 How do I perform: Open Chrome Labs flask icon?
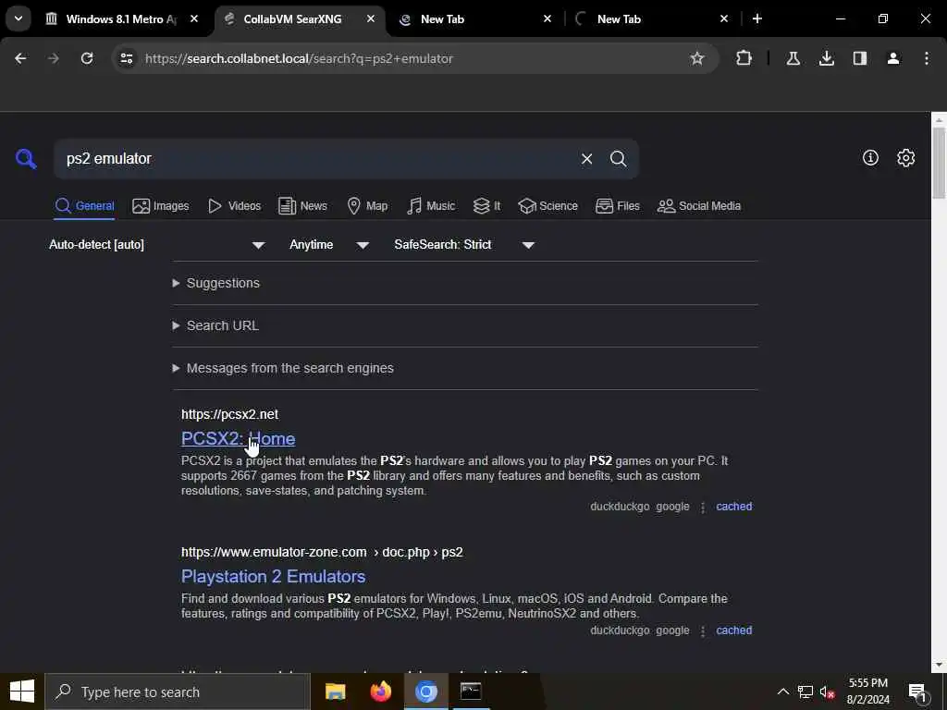pos(793,58)
